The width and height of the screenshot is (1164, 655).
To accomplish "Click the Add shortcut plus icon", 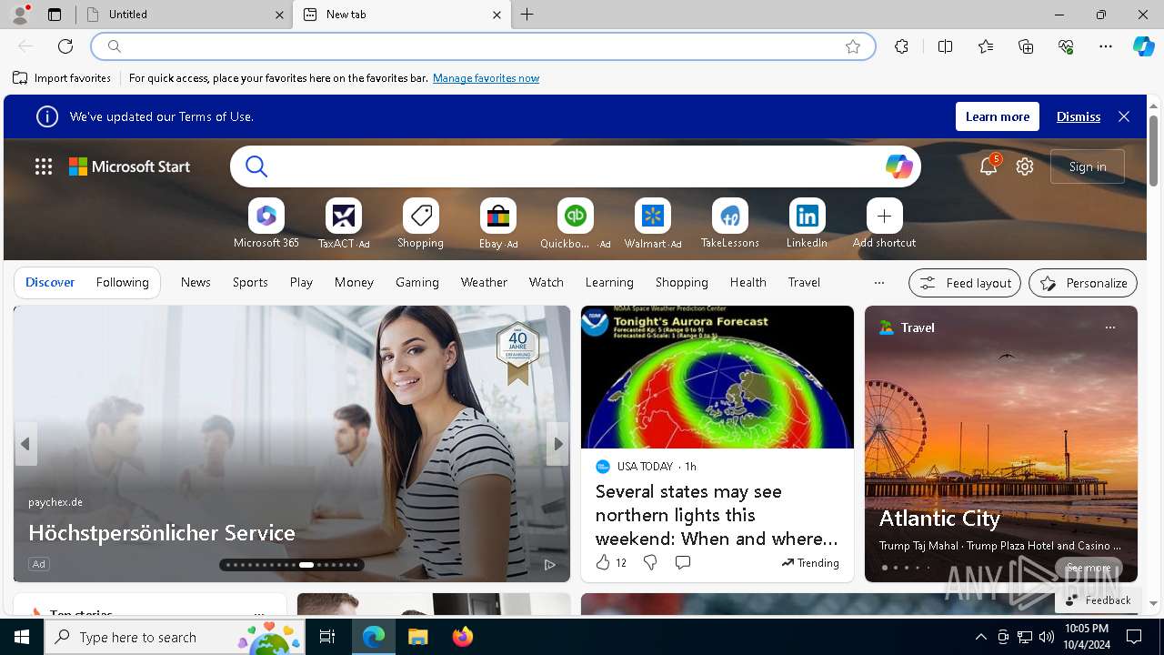I will (x=885, y=217).
